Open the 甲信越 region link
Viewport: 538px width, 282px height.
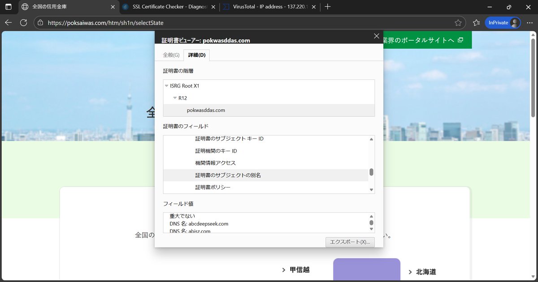point(296,269)
